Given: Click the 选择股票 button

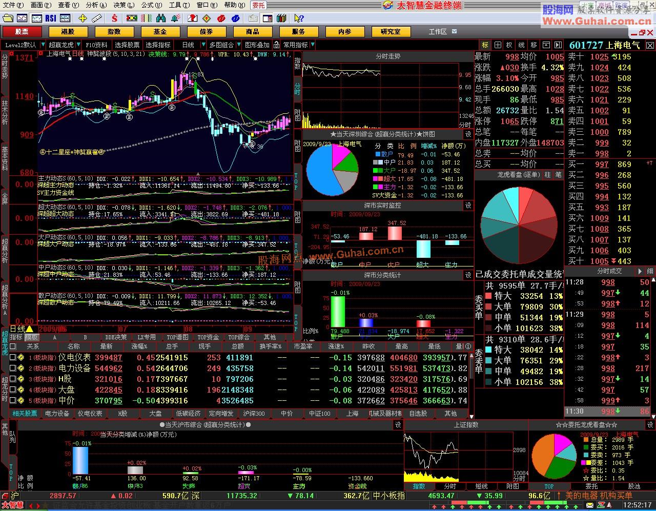Looking at the screenshot, I should (x=127, y=45).
